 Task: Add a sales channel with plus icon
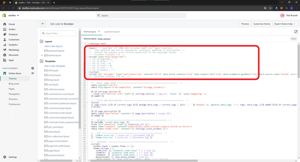[33, 68]
